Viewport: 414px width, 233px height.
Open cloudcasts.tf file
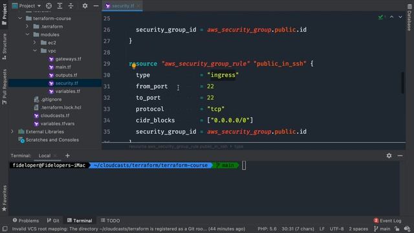[55, 115]
